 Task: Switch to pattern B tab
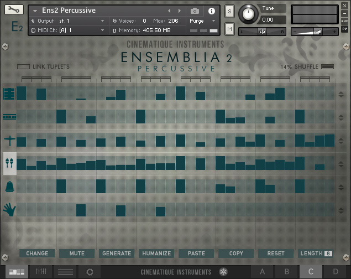pyautogui.click(x=287, y=272)
